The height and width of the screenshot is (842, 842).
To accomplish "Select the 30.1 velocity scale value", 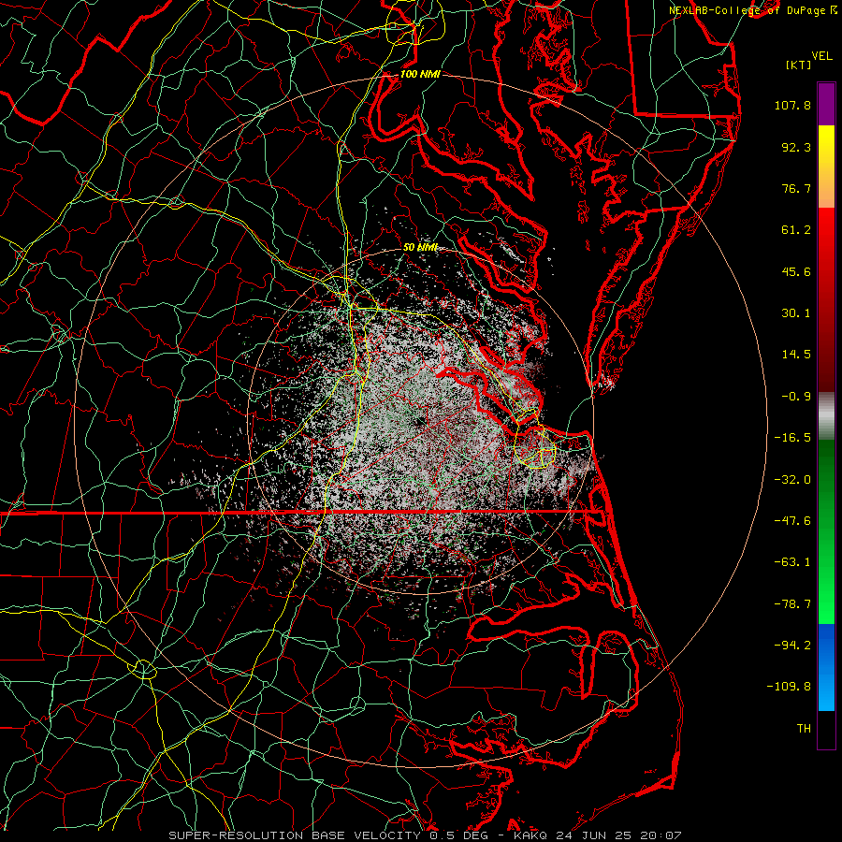I will (x=796, y=313).
